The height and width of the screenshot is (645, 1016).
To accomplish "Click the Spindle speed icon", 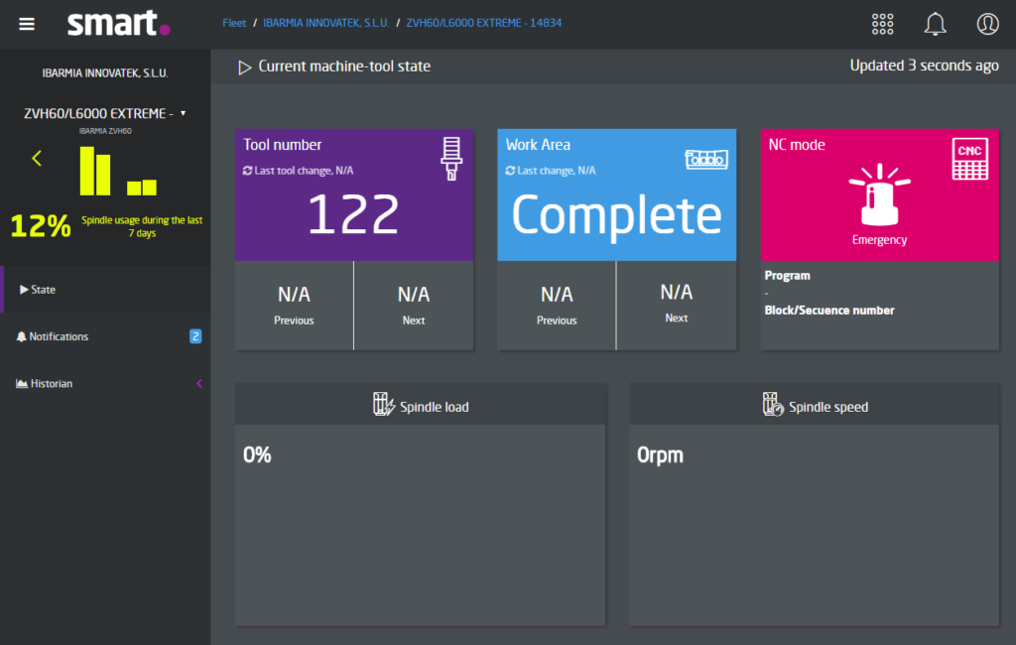I will 774,406.
